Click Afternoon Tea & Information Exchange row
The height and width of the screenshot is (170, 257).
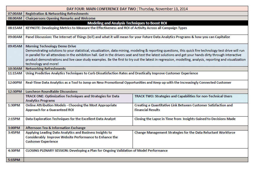point(55,128)
